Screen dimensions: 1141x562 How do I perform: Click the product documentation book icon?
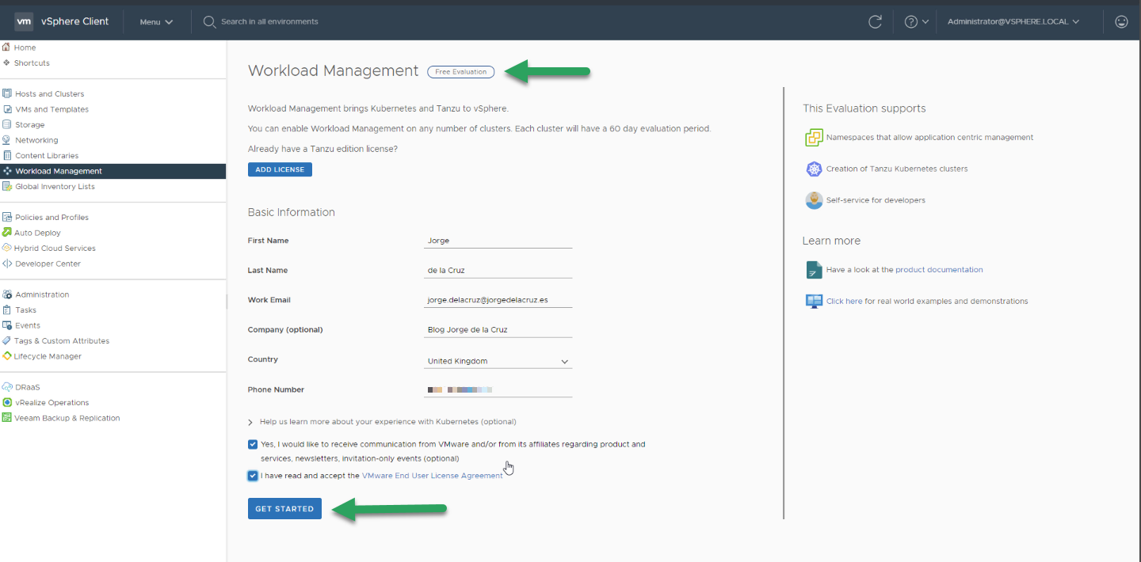pos(814,270)
